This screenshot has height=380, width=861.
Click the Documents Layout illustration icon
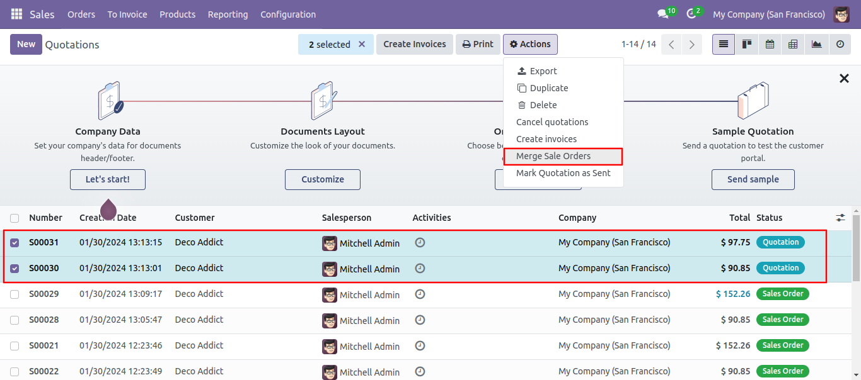(323, 101)
